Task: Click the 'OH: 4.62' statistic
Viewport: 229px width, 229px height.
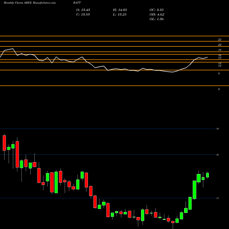Action: pyautogui.click(x=157, y=15)
